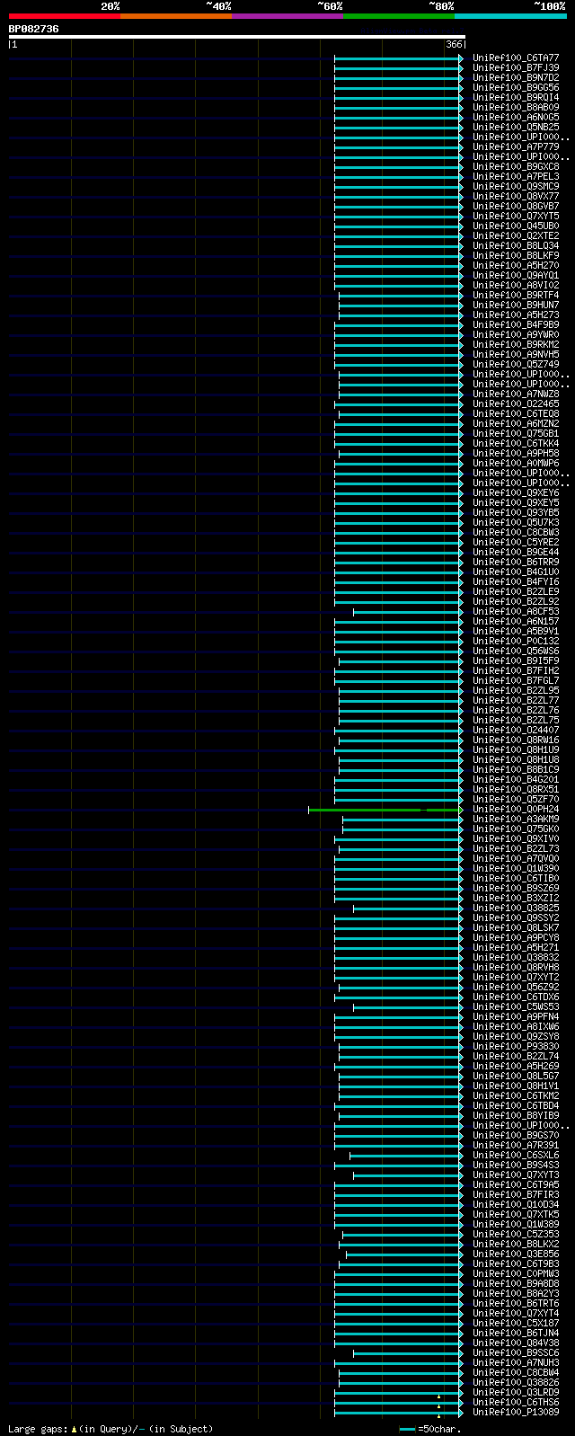Select hit UniRef100_C5WS53
Viewport: 575px width, 1436px height.
[516, 1007]
